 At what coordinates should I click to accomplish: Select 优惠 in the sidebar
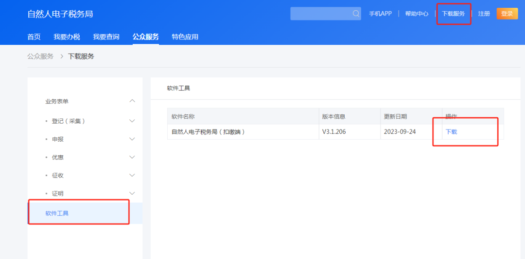57,157
